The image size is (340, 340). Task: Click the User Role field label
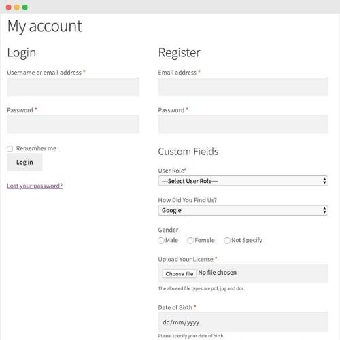click(172, 171)
